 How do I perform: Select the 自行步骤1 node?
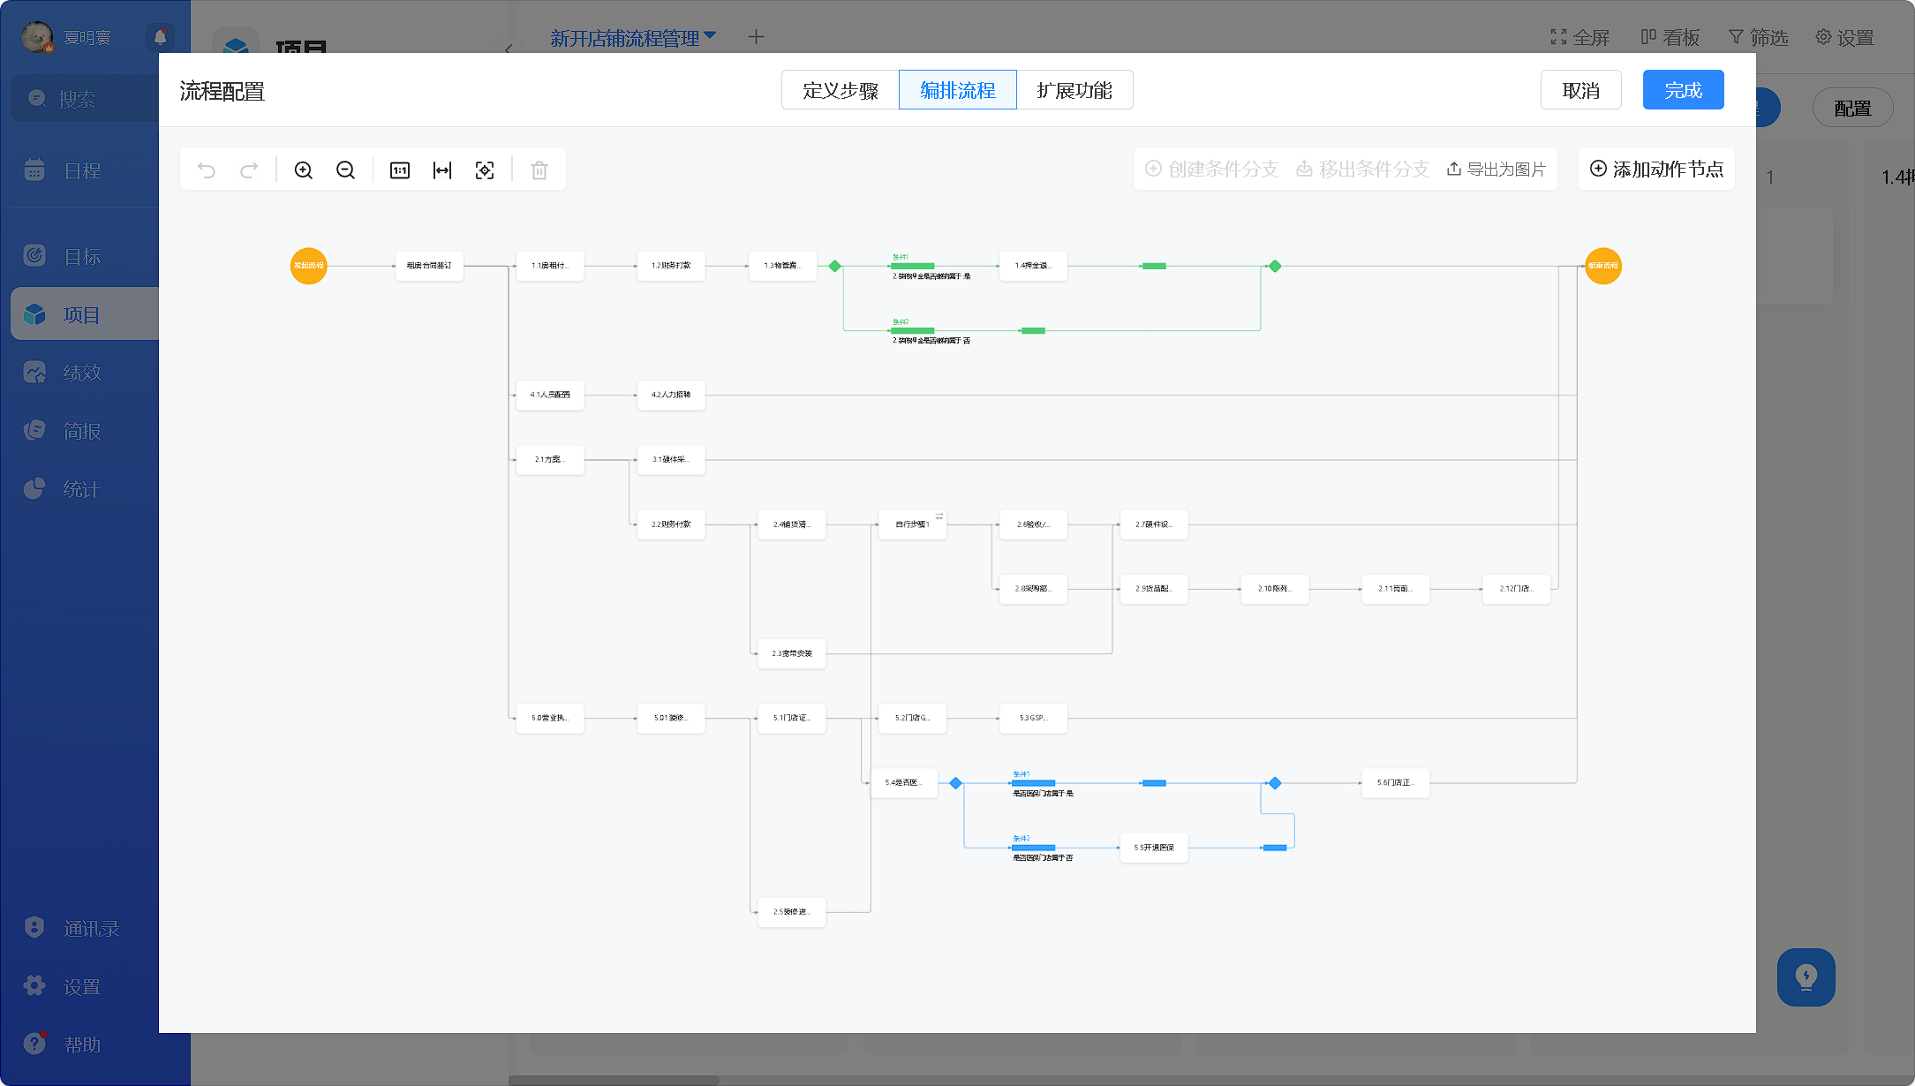point(913,524)
